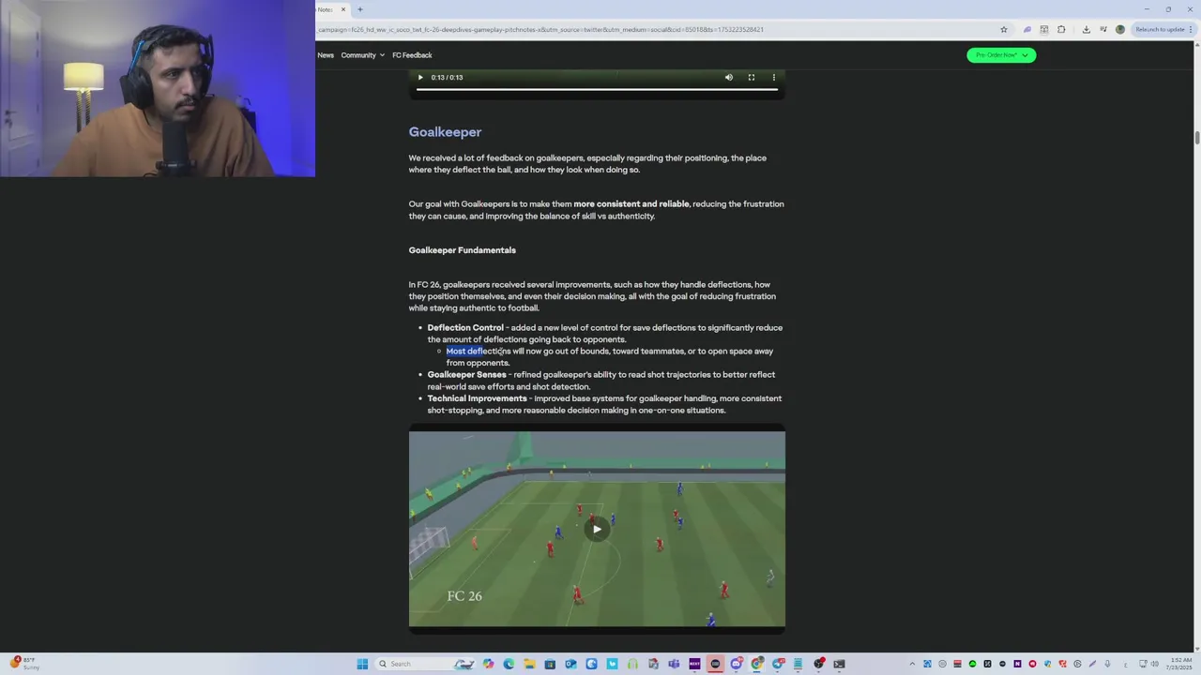Play the FC 26 goalkeeper video
Viewport: 1201px width, 675px height.
[x=597, y=529]
